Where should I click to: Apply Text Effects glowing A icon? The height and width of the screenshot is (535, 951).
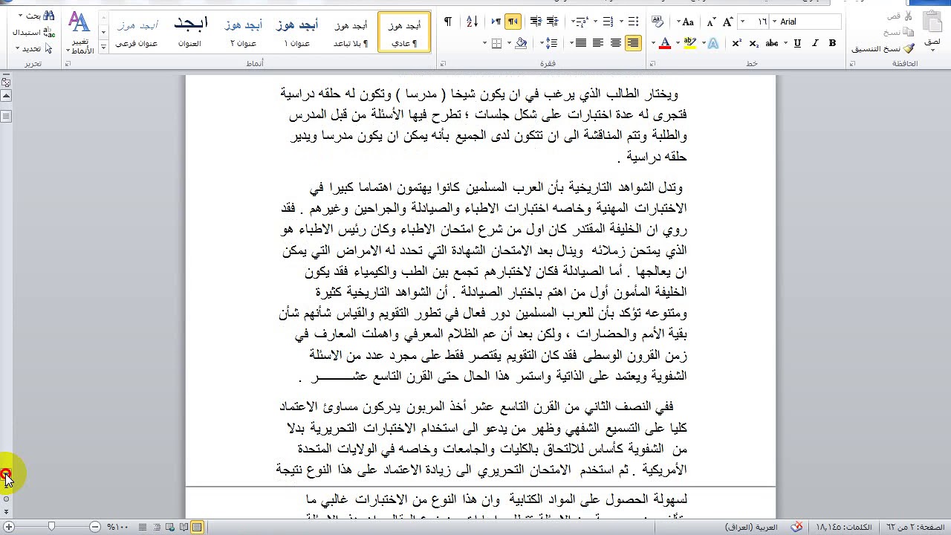(x=713, y=43)
